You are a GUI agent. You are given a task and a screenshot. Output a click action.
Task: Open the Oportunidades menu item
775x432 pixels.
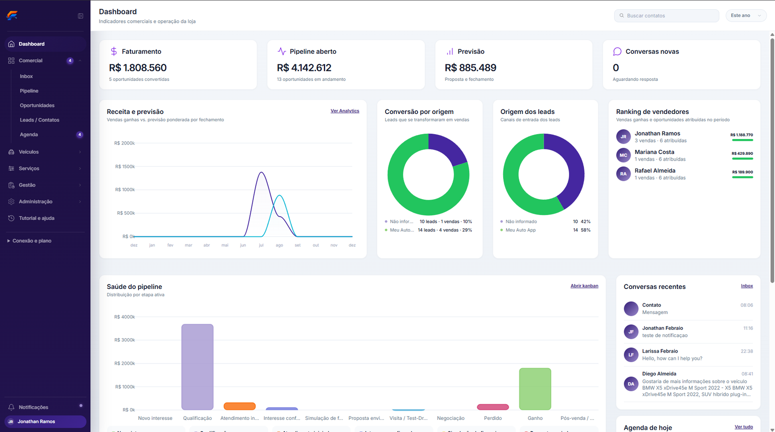[37, 105]
